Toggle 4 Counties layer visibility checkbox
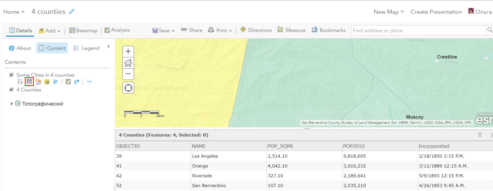Image resolution: width=493 pixels, height=191 pixels. point(11,90)
